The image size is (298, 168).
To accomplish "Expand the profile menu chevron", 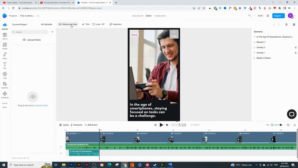I will pyautogui.click(x=294, y=16).
